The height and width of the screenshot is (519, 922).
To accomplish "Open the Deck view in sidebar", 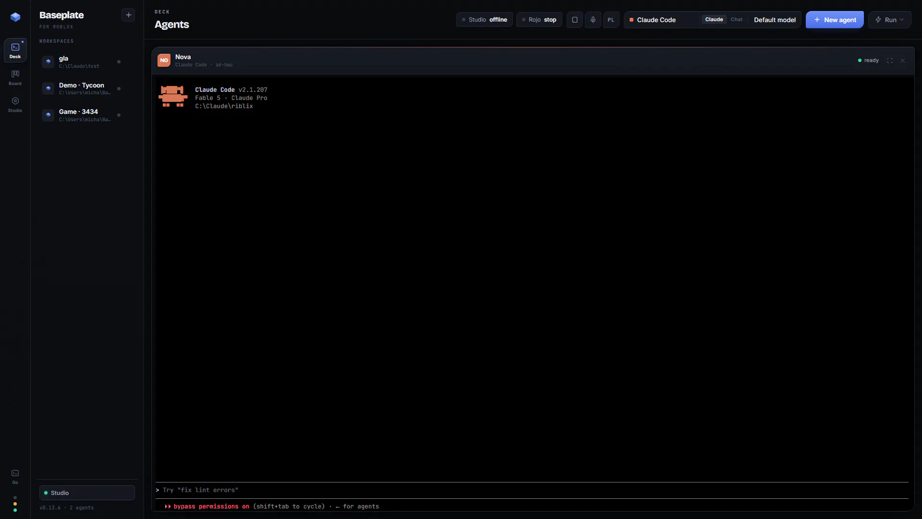I will point(15,50).
